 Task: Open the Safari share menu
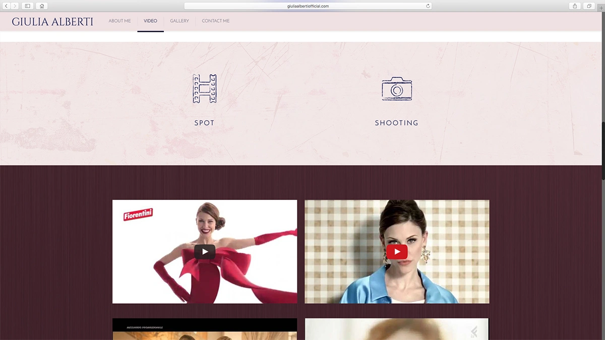tap(575, 6)
